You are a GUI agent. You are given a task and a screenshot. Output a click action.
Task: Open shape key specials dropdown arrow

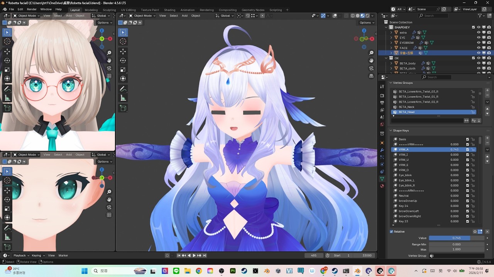[x=487, y=150]
